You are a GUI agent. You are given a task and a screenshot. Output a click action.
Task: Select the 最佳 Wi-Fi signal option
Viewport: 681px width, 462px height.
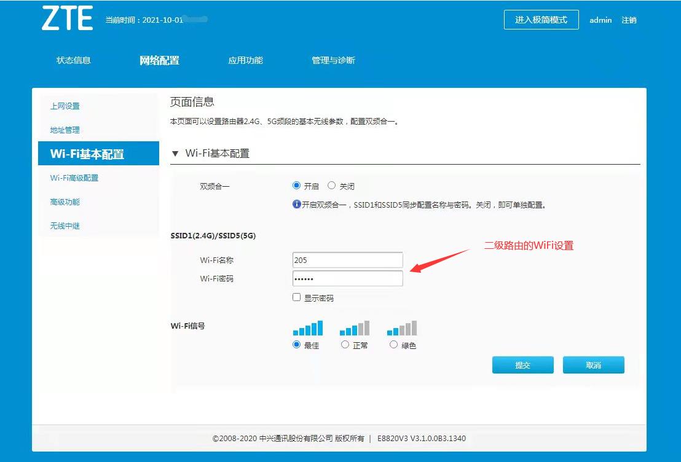click(296, 345)
